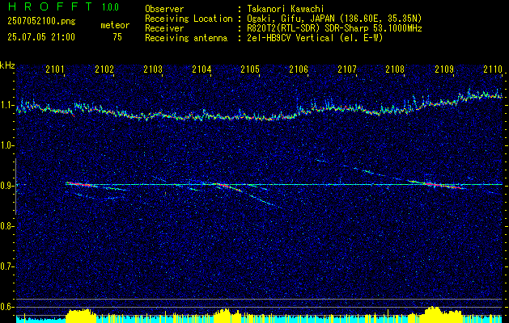
Task: Click the Observer field label
Action: click(x=164, y=9)
